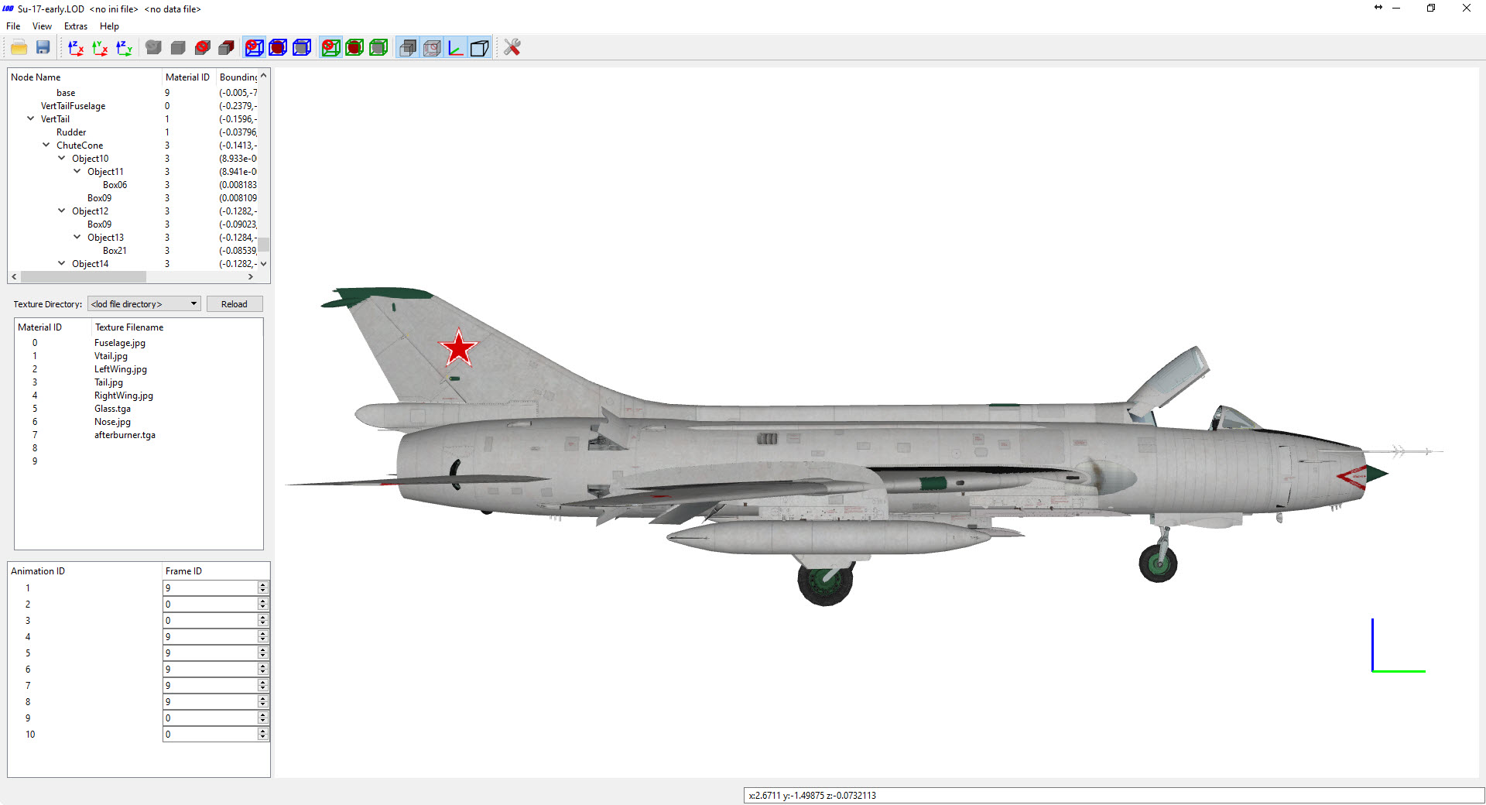Select green wireframe box with gray cube
Image resolution: width=1486 pixels, height=805 pixels.
(378, 48)
